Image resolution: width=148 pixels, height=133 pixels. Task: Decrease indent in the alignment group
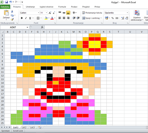(x=74, y=18)
